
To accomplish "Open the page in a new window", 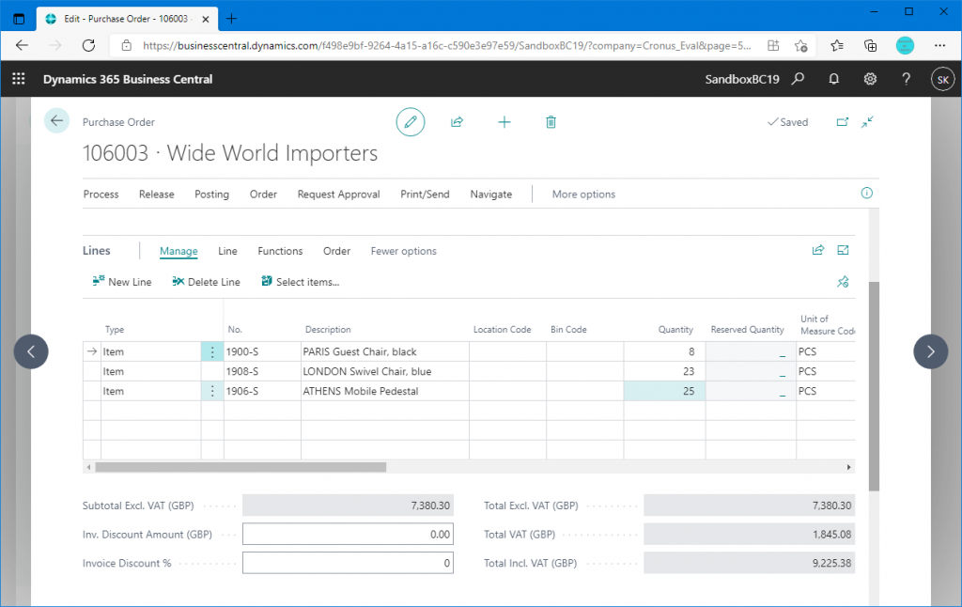I will pos(843,122).
